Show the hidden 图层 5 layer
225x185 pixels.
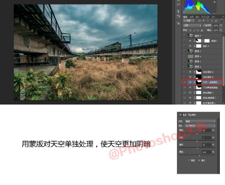coord(185,51)
